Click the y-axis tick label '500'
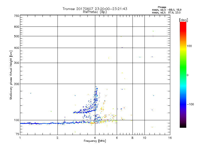The height and width of the screenshot is (150, 200). (x=16, y=36)
